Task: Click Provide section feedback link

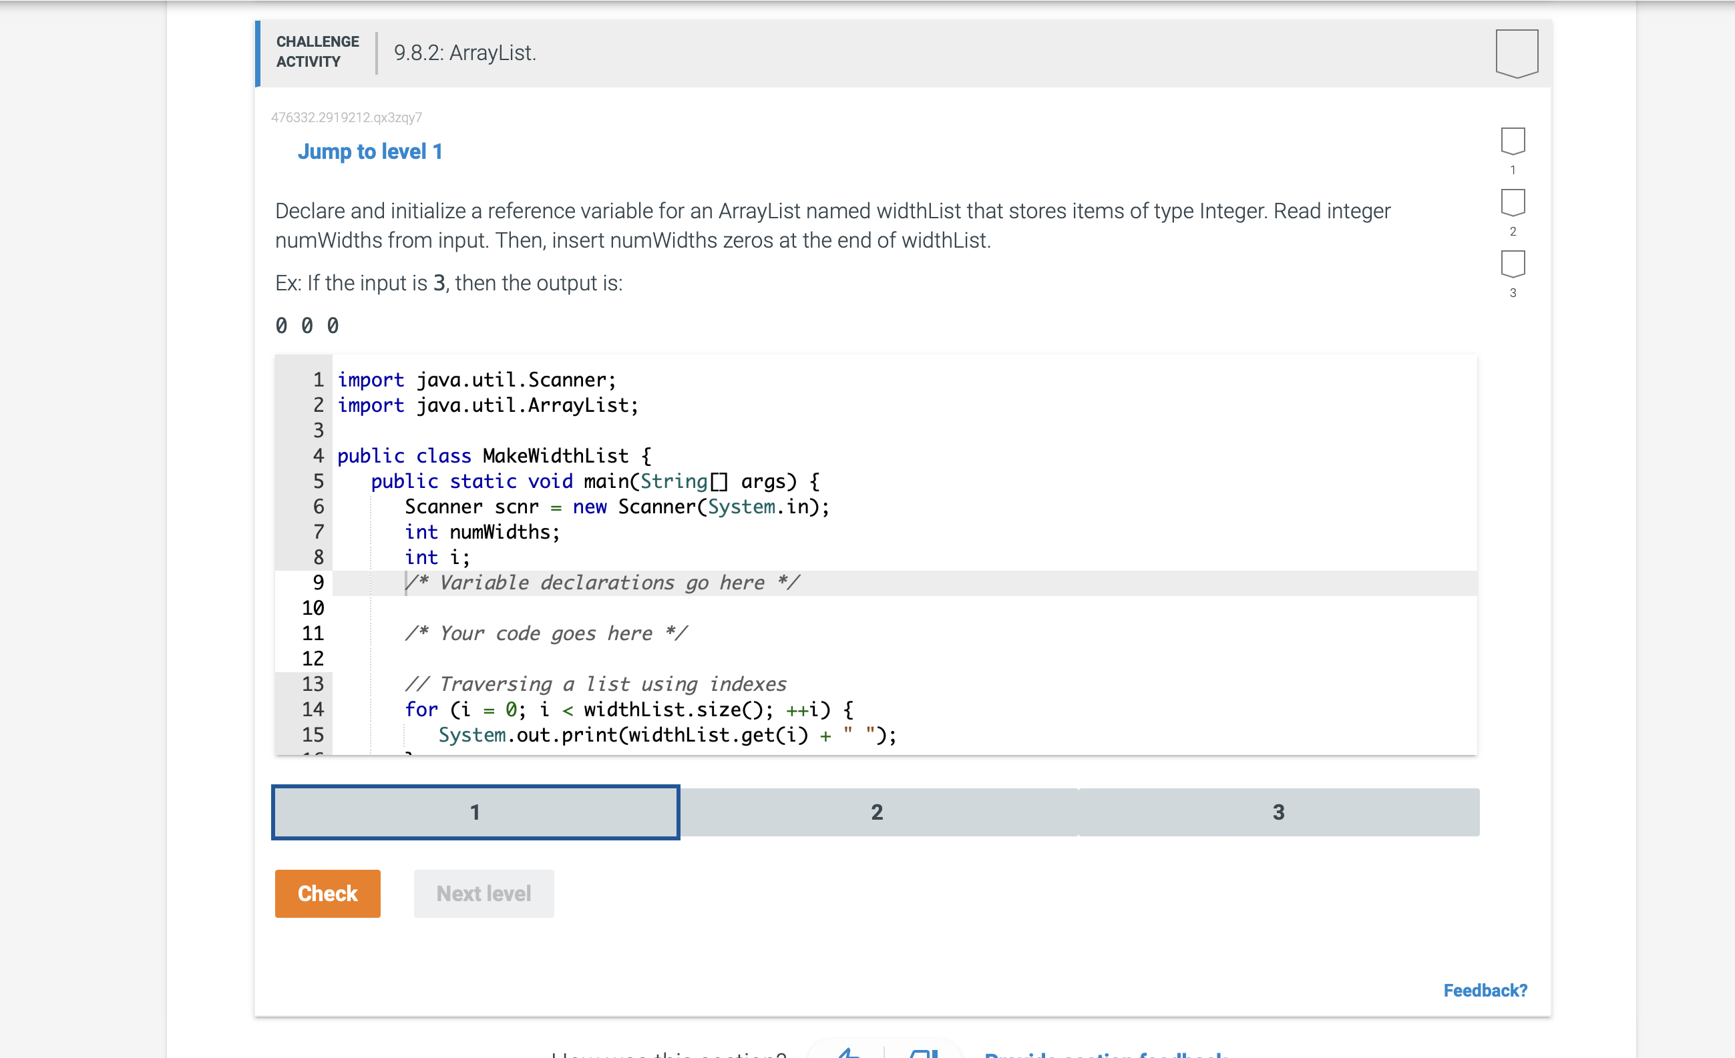Action: (1105, 1054)
